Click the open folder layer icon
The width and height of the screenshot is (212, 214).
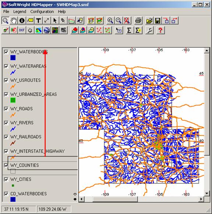coord(91,30)
